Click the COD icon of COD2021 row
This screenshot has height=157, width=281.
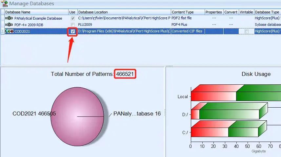tap(9, 31)
